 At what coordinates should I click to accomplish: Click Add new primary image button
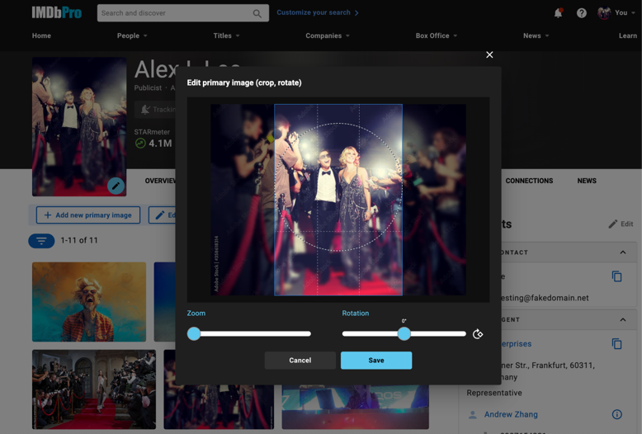click(x=88, y=215)
